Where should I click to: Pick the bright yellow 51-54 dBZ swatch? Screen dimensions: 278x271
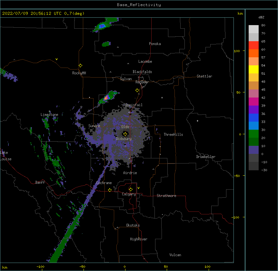click(x=253, y=69)
